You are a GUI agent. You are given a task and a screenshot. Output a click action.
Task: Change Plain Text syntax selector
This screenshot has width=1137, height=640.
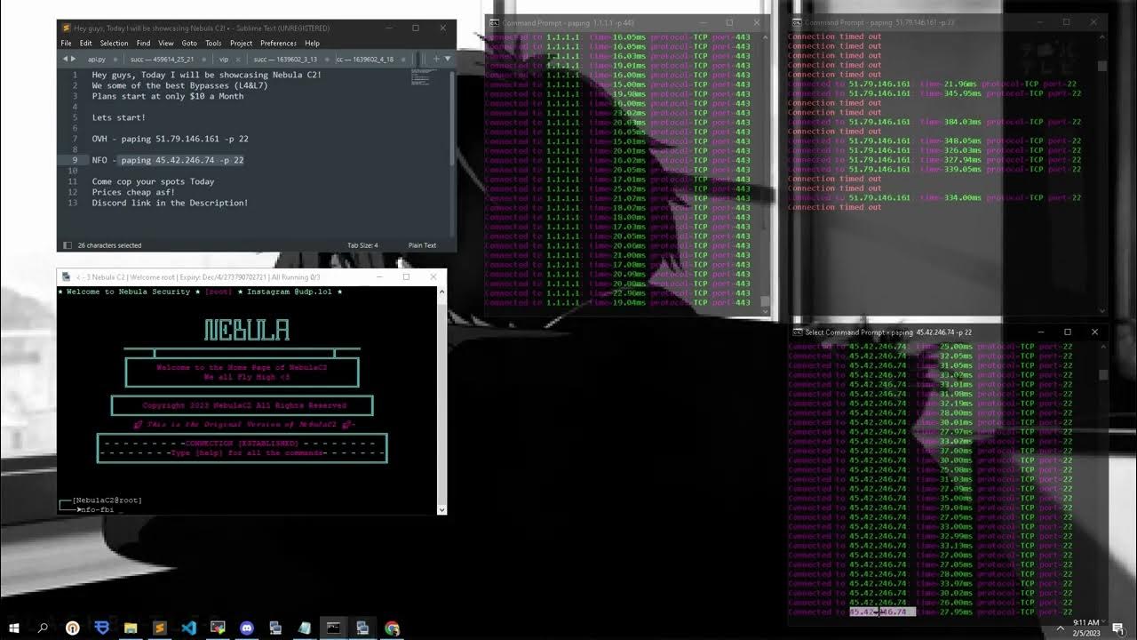pyautogui.click(x=422, y=245)
